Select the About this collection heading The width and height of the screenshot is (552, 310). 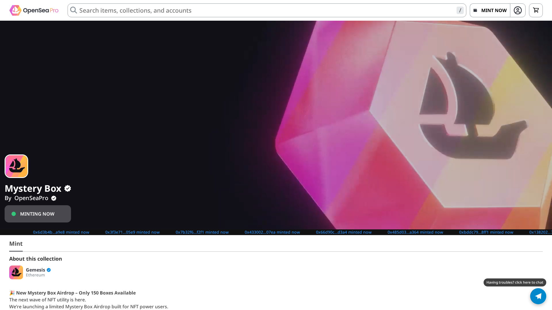pyautogui.click(x=36, y=259)
